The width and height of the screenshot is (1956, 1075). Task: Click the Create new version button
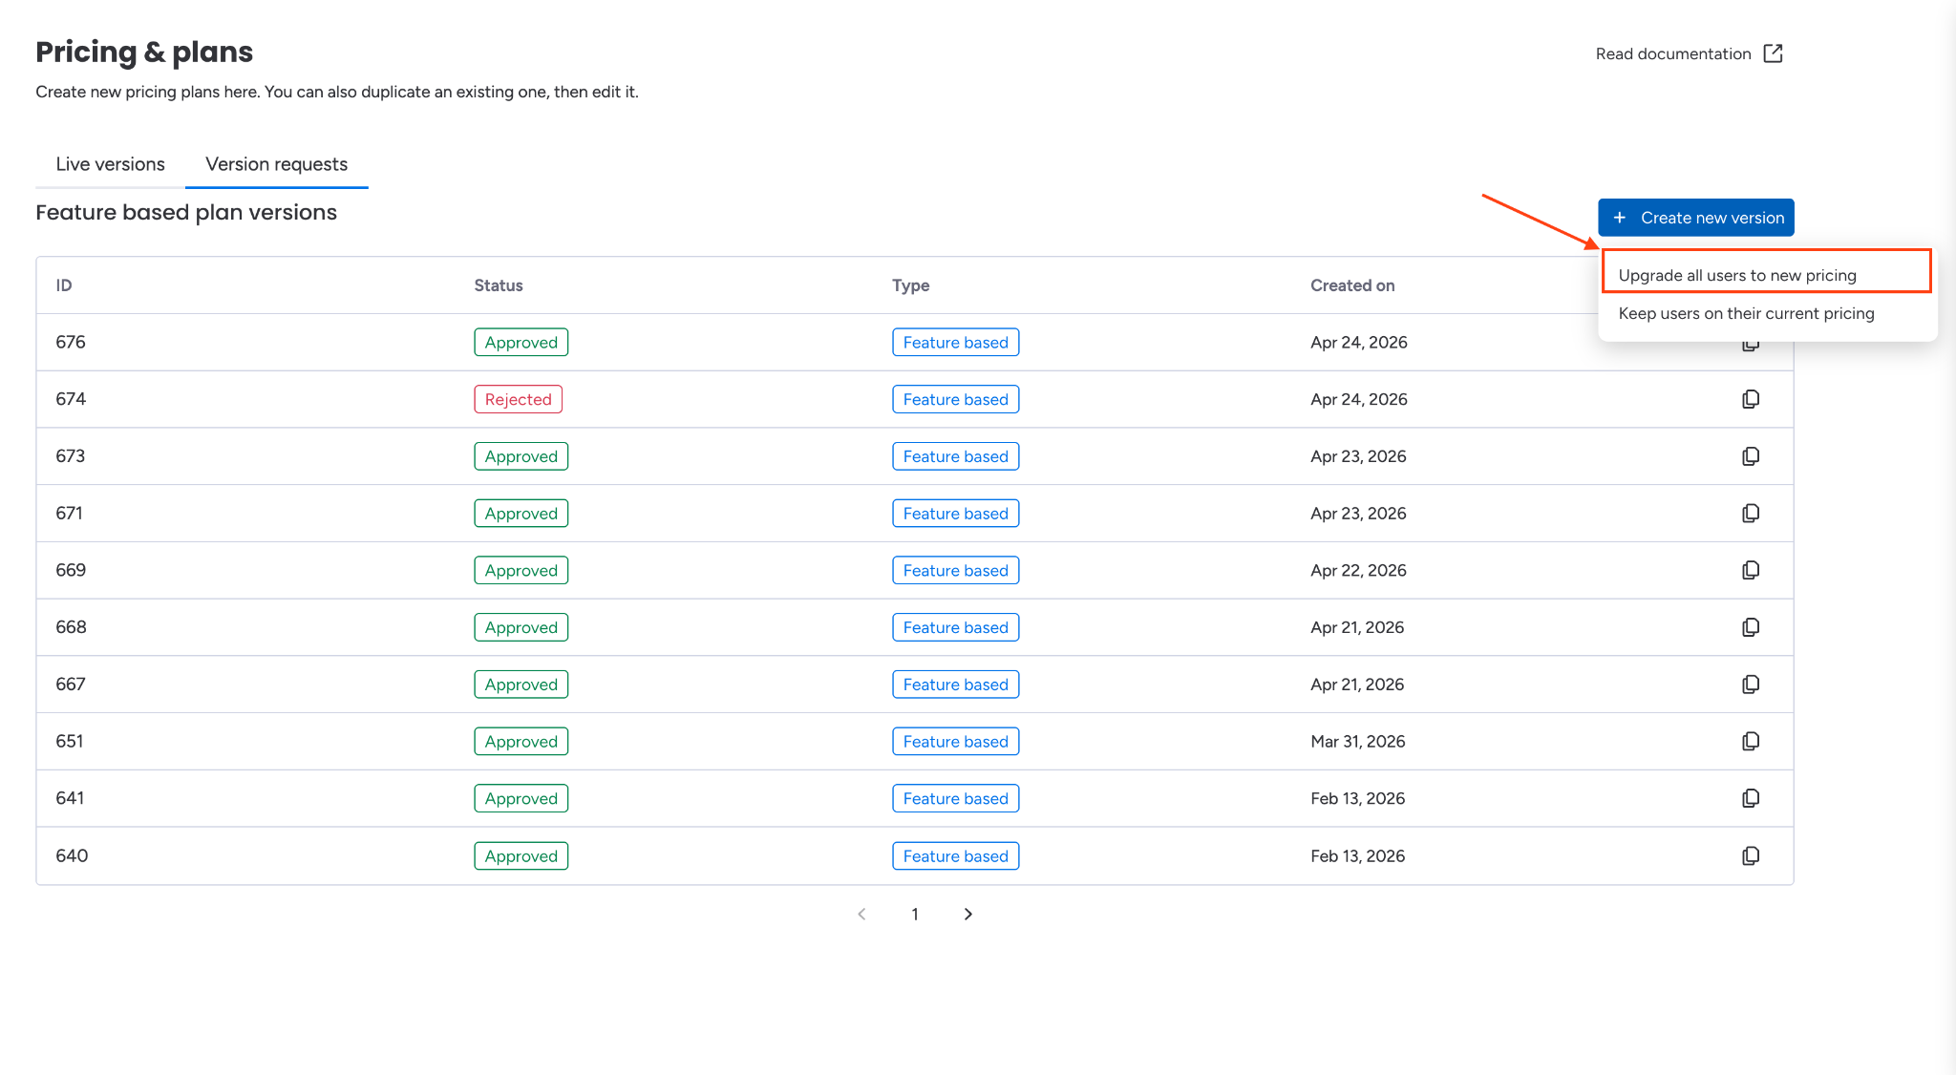click(x=1695, y=218)
